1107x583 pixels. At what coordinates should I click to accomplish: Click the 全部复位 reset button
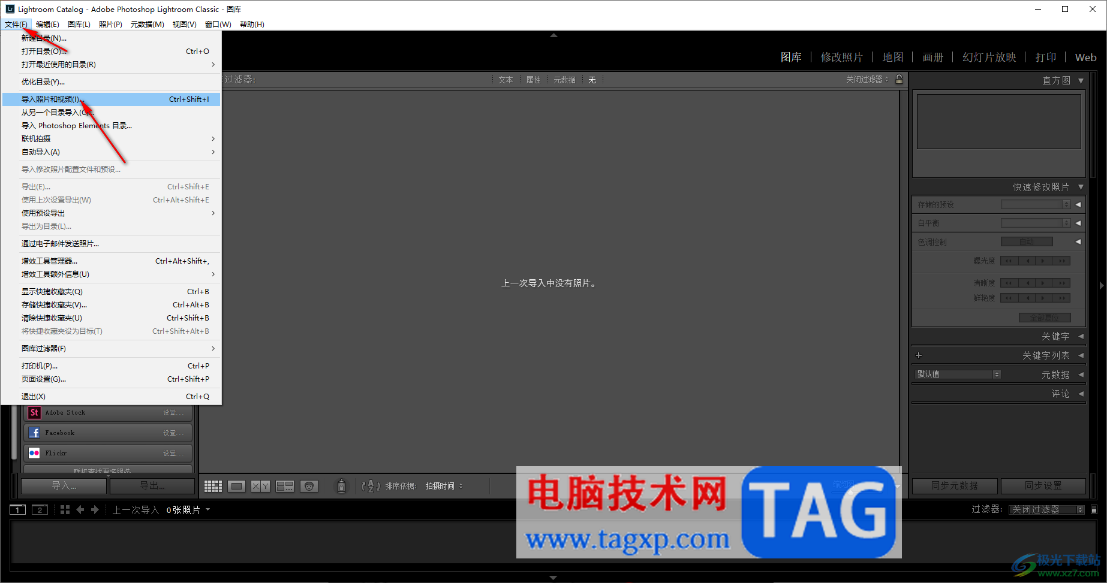[x=1045, y=318]
